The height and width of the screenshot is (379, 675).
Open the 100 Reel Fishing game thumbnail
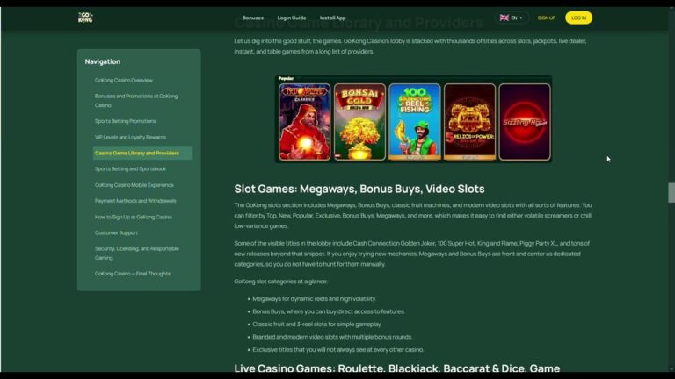pos(415,122)
